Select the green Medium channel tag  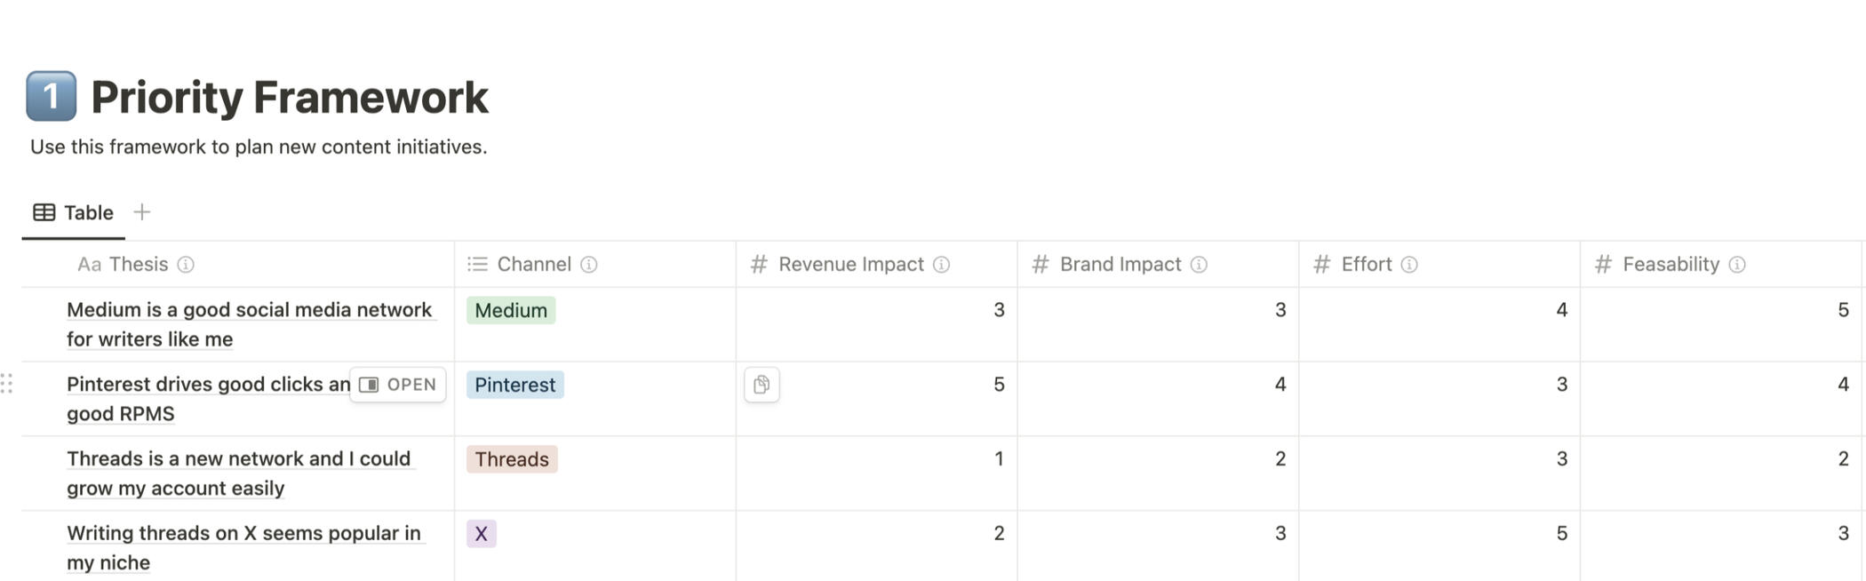(x=510, y=310)
